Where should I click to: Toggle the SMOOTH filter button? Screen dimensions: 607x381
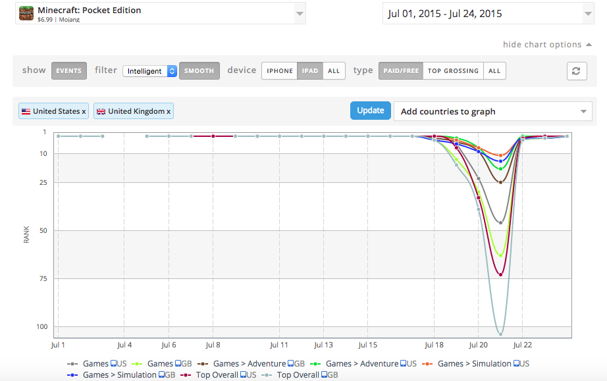point(199,71)
